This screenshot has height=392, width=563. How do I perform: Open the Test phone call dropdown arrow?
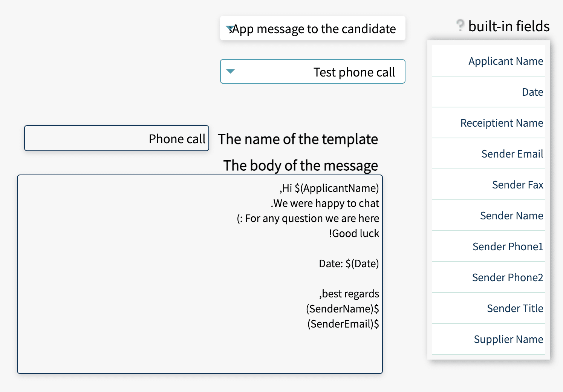tap(230, 71)
